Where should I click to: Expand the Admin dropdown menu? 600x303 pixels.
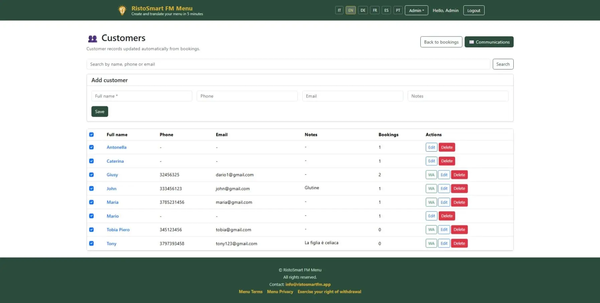pos(416,10)
